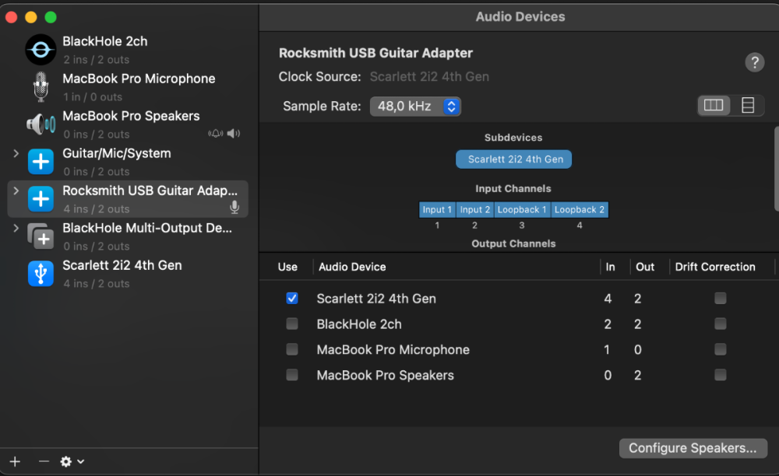Click the MacBook Pro Speakers icon
The height and width of the screenshot is (476, 779).
pos(41,124)
